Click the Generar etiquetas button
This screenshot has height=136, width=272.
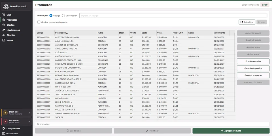coord(253,75)
